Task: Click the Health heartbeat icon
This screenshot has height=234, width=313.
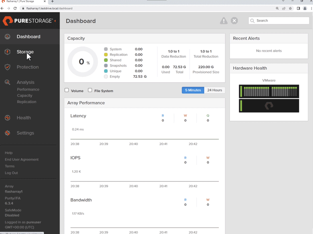Action: pos(8,118)
